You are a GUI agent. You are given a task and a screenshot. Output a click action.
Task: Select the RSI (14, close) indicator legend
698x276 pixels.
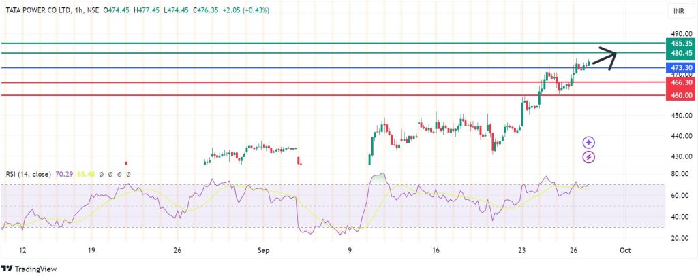click(28, 175)
